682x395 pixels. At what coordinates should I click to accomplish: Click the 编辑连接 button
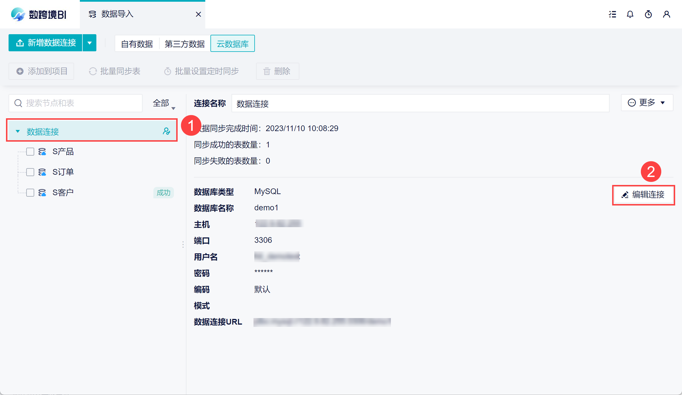pos(643,195)
